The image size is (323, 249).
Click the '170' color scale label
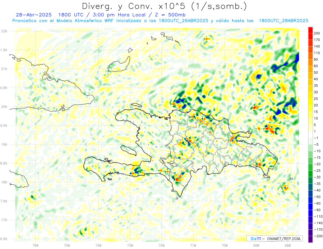317,40
